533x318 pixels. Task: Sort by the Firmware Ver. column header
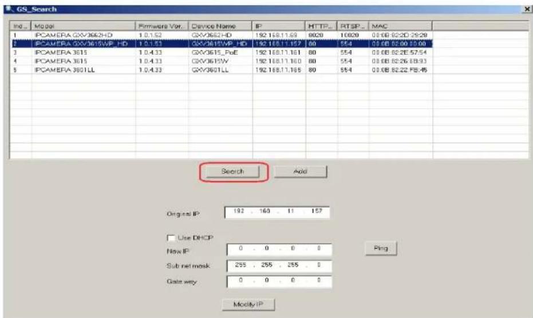pyautogui.click(x=162, y=26)
